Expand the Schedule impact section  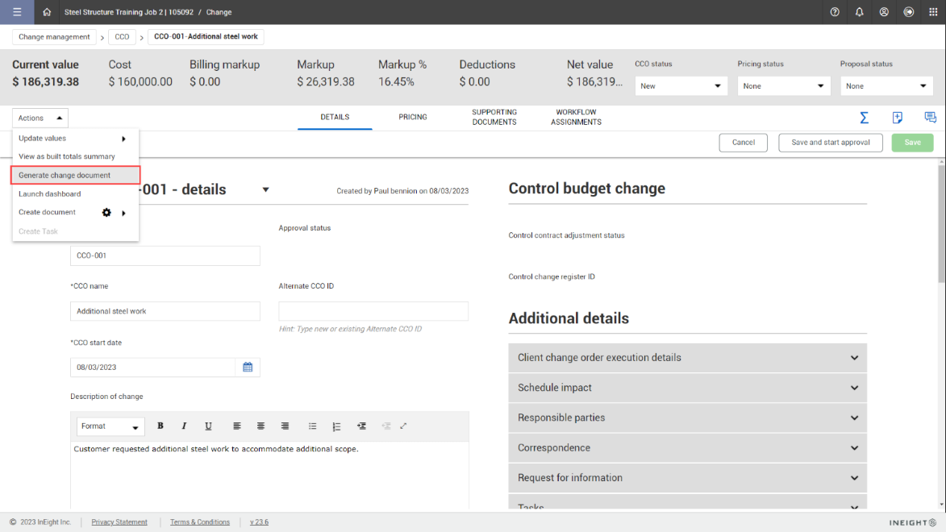coord(687,388)
